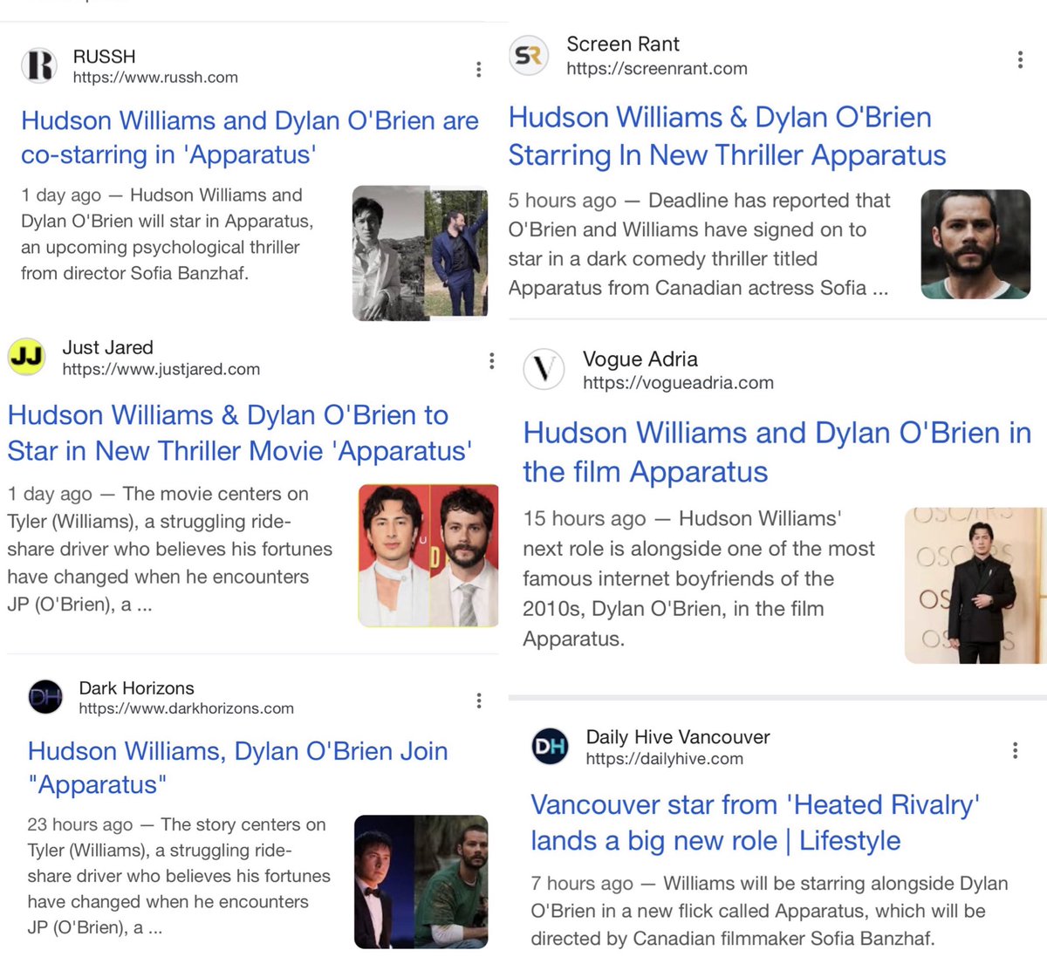
Task: Open Daily Hive 'Heated Rivalry' headline
Action: click(756, 822)
